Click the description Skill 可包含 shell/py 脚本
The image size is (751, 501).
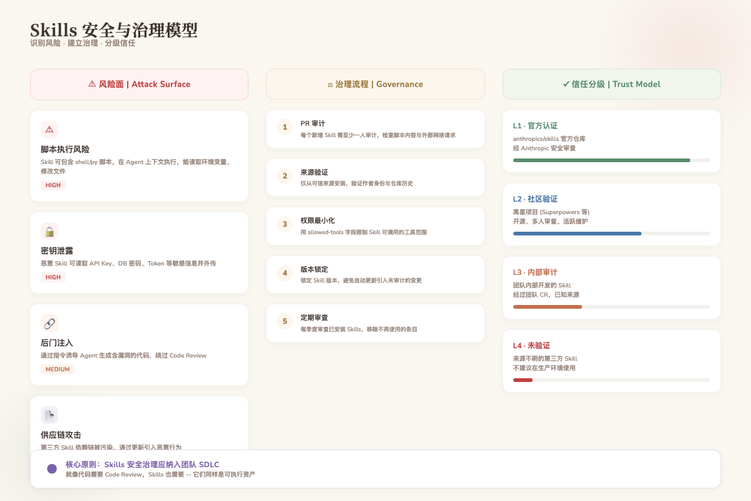pyautogui.click(x=137, y=167)
